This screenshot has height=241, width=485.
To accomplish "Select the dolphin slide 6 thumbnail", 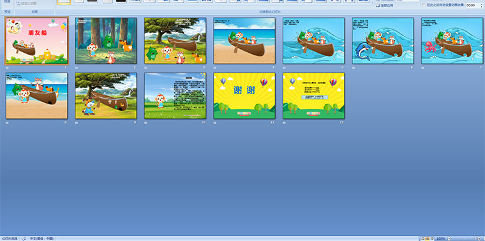I will coord(383,41).
